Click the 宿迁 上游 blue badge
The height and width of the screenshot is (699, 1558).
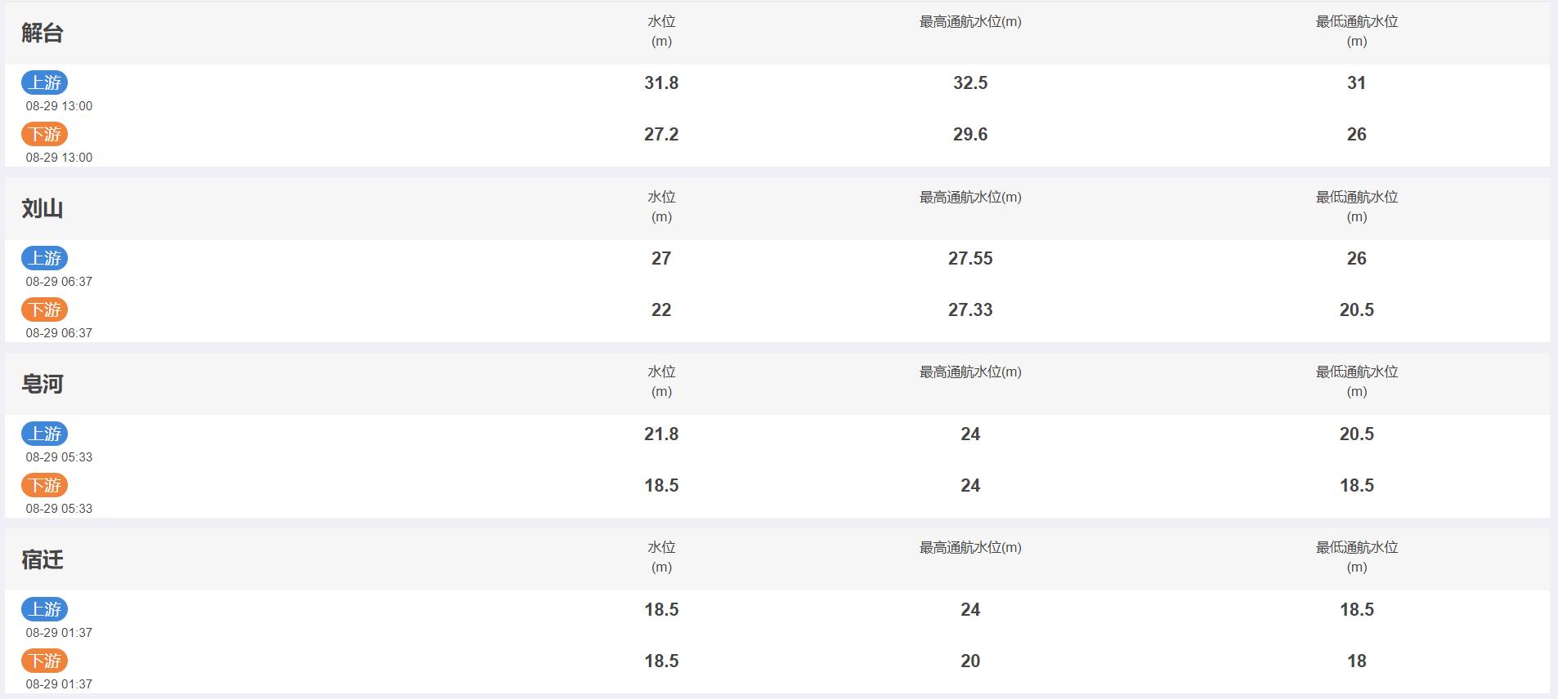click(44, 609)
